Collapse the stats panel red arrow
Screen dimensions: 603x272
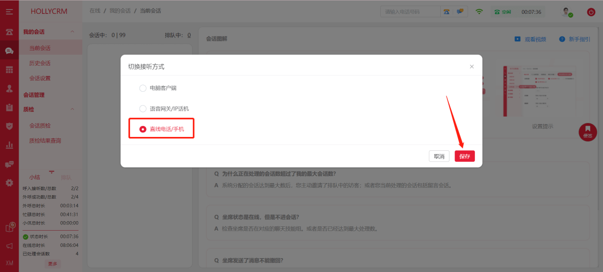pos(51,171)
